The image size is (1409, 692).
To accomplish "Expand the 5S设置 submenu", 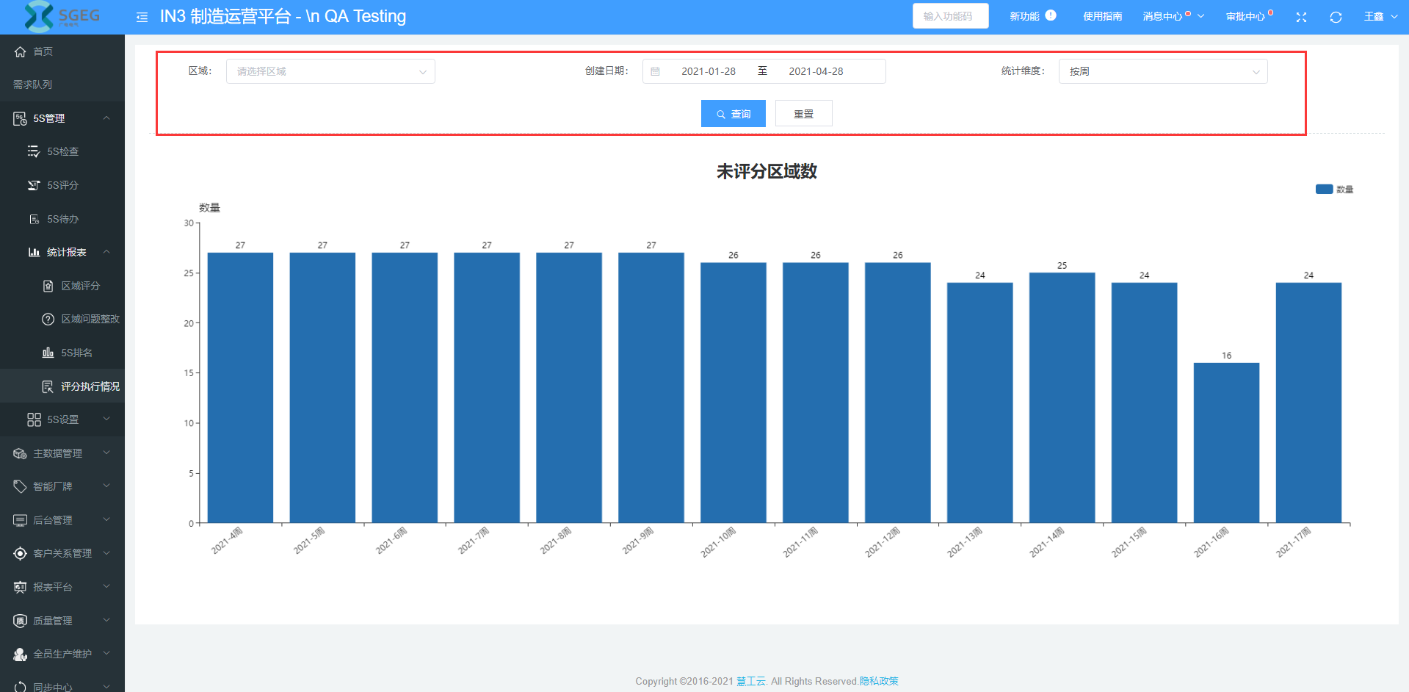I will pos(62,419).
